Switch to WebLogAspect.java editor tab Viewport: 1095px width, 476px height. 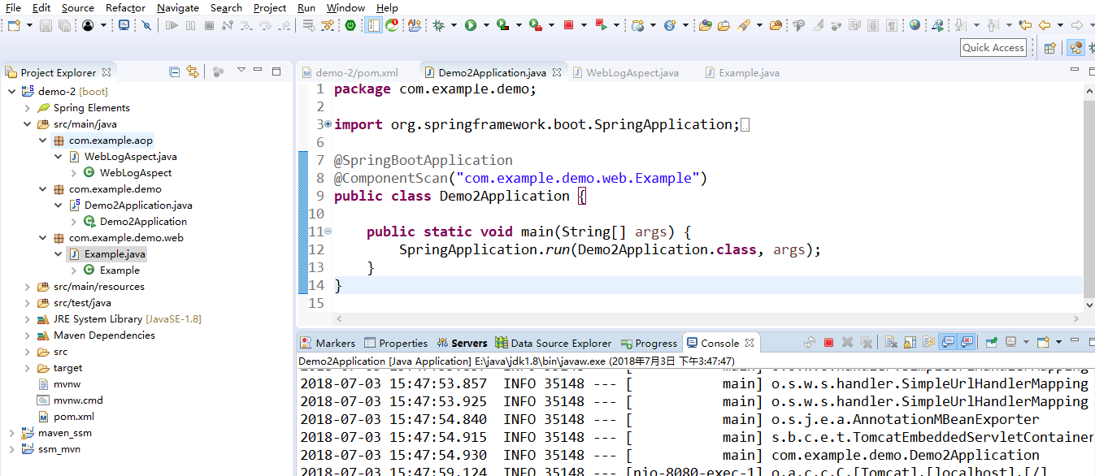(x=626, y=72)
